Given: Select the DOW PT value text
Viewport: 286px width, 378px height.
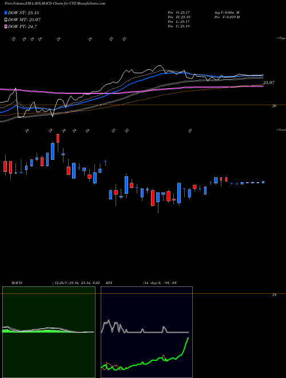Looking at the screenshot, I should point(22,26).
